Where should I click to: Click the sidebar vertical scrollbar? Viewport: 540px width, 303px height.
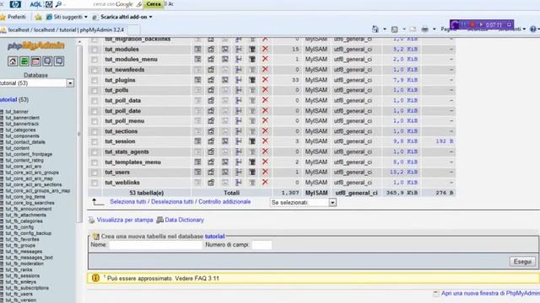(x=79, y=134)
